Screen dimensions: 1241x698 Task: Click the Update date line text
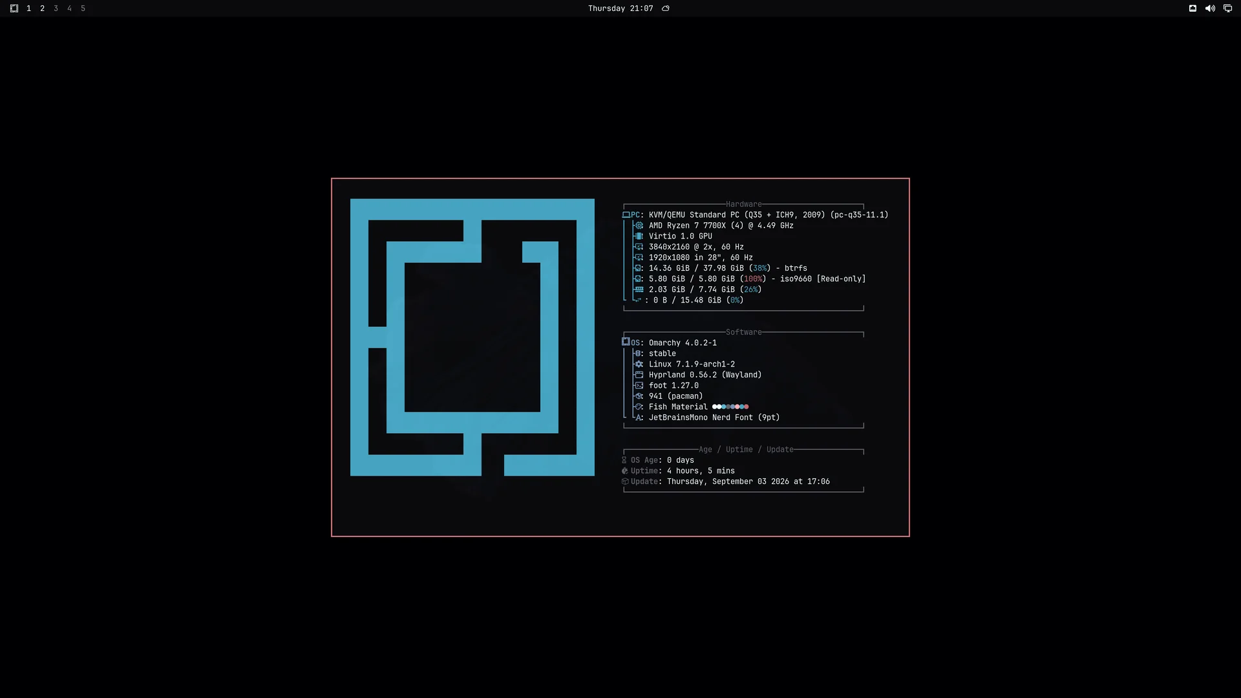(748, 481)
